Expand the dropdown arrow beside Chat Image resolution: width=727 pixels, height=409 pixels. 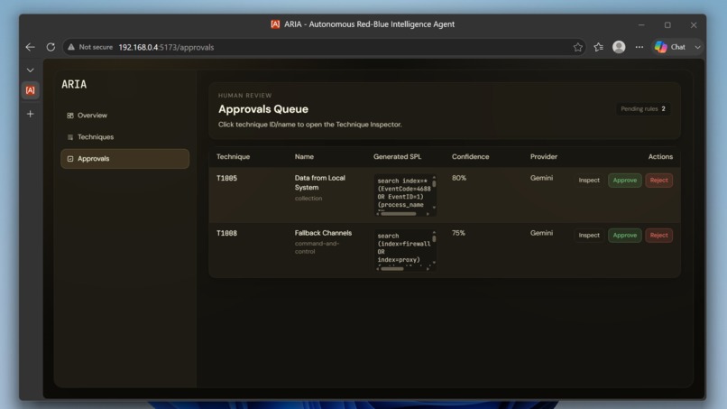[x=697, y=47]
